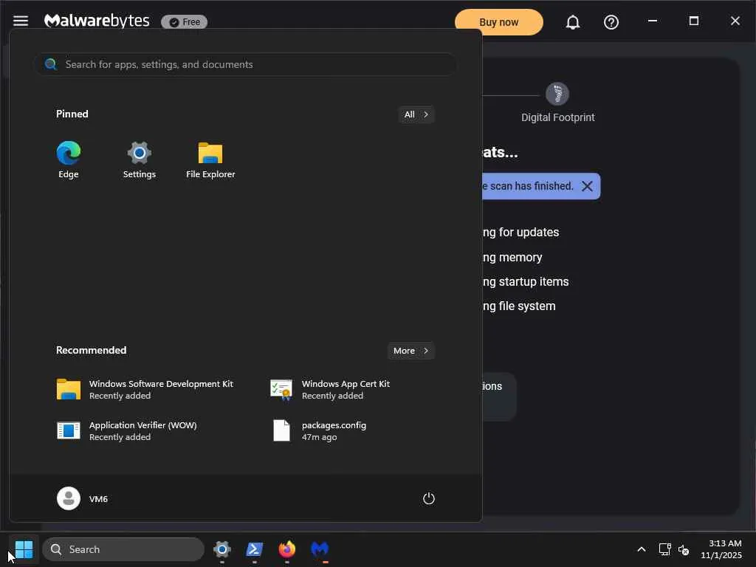This screenshot has height=567, width=756.
Task: Open PowerShell from the taskbar
Action: pyautogui.click(x=255, y=549)
